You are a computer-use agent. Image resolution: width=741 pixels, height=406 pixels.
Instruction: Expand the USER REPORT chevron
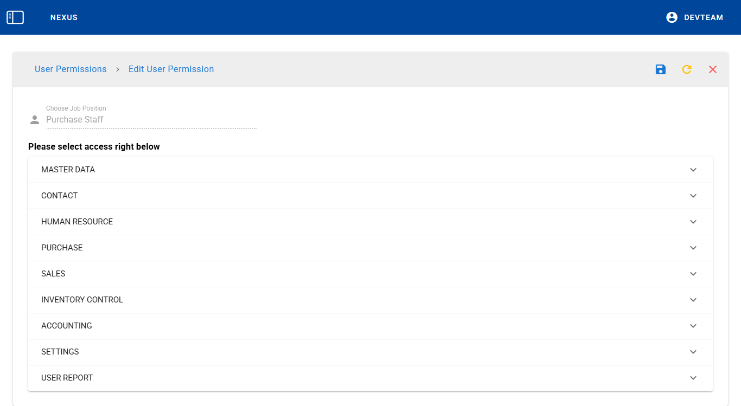693,378
